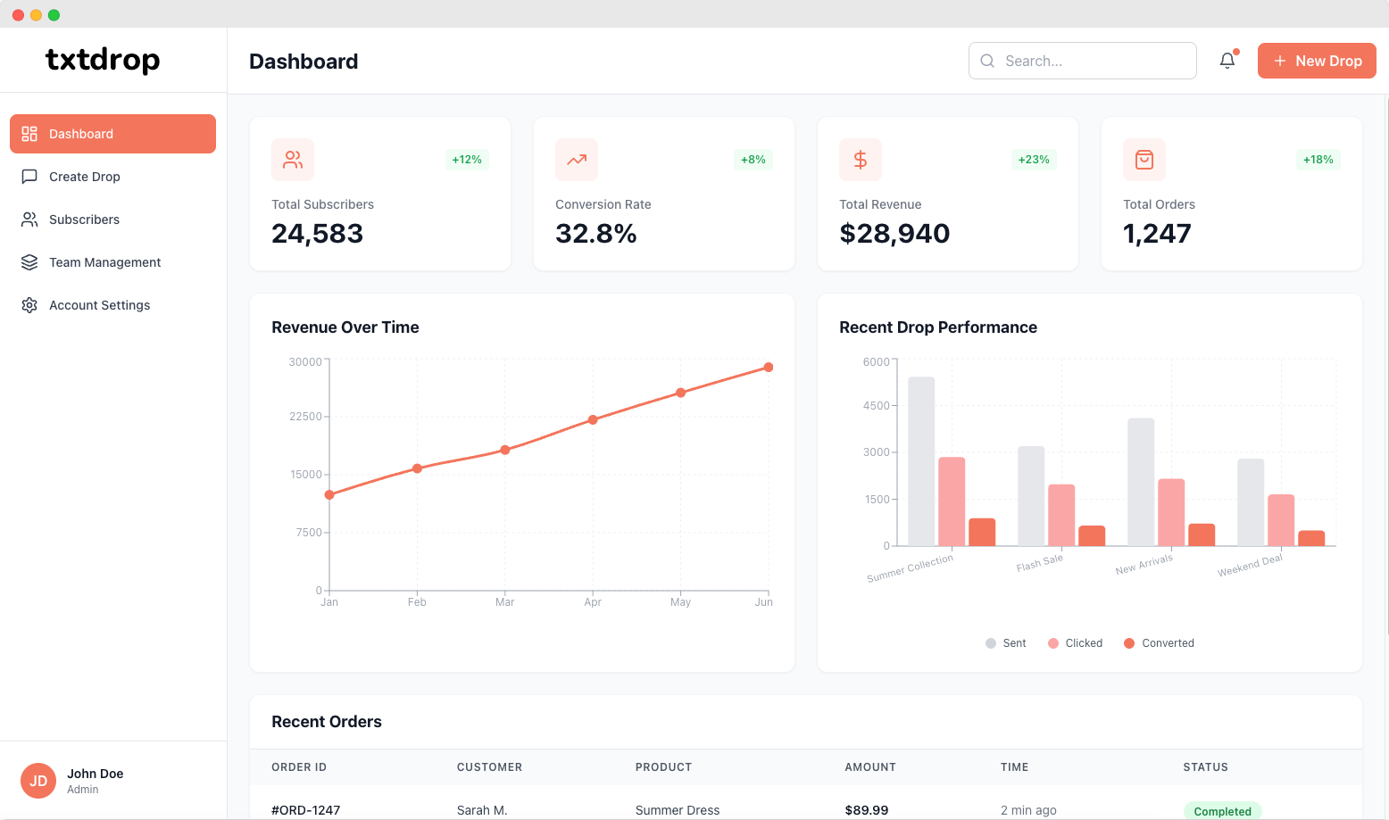1389x820 pixels.
Task: Click the Total Subscribers people icon
Action: pos(293,160)
